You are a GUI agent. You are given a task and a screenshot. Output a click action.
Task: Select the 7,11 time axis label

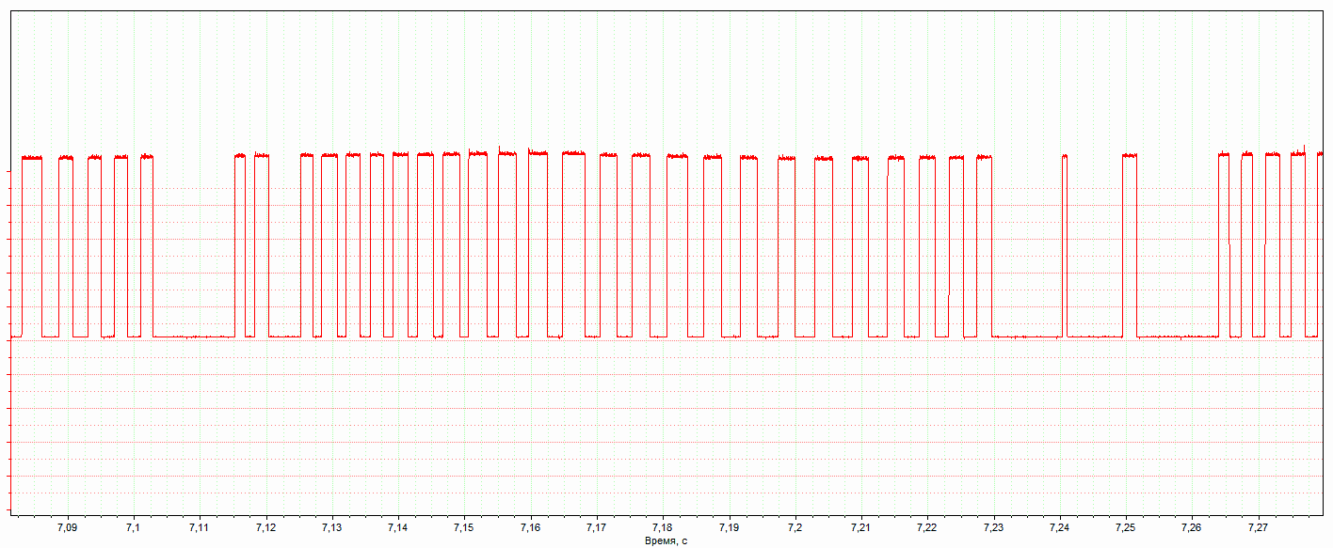[199, 529]
